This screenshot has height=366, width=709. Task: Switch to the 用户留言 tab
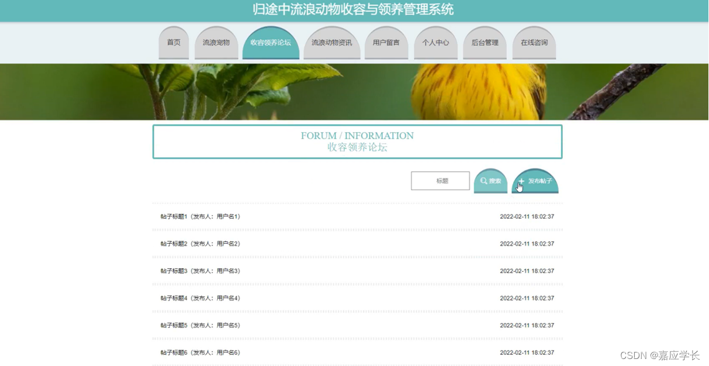[x=386, y=43]
